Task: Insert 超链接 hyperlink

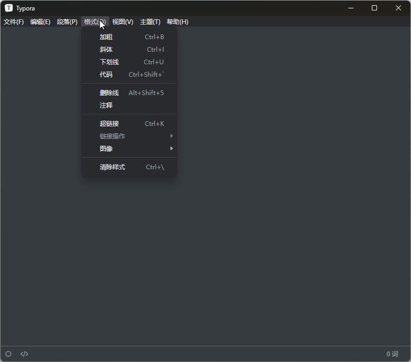Action: coord(129,124)
